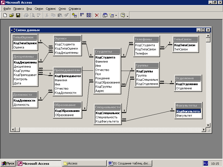
Task: Select the КодДисциплины field in Оценки table
Action: pos(67,53)
